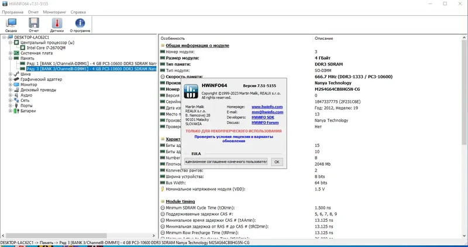
Task: Click the mm@hwinfo.com e-mail link
Action: [x=267, y=112]
